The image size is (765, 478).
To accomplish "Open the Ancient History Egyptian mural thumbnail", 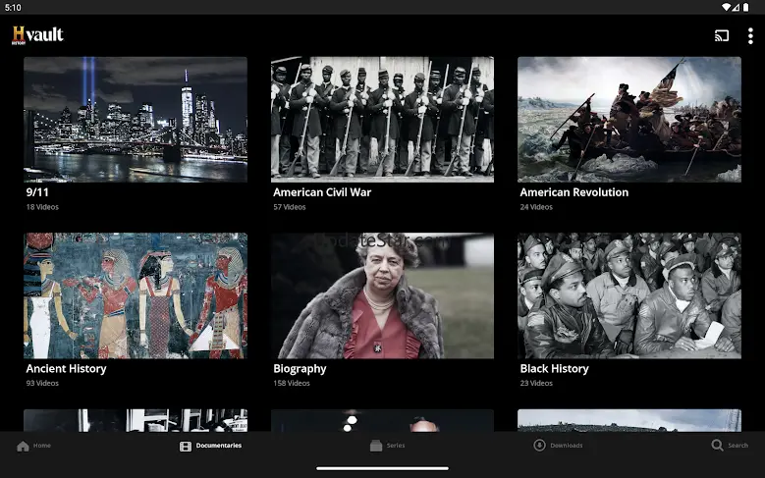I will click(136, 295).
